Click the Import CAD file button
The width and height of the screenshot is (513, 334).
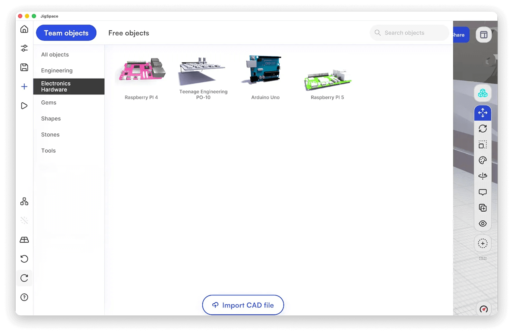(x=243, y=305)
